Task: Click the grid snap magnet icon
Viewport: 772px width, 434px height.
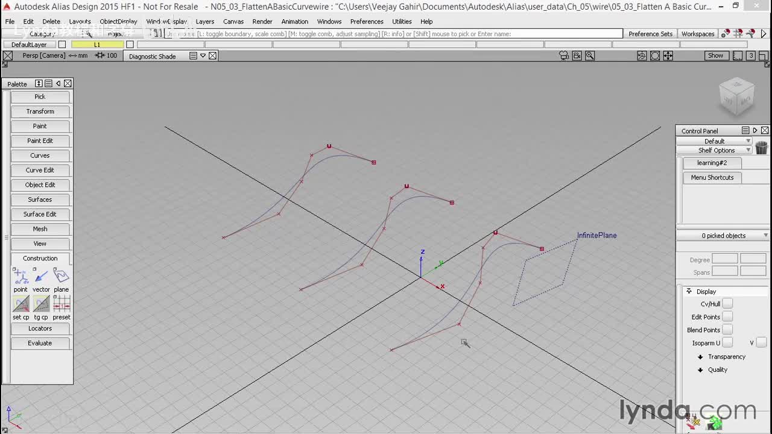Action: [x=738, y=34]
